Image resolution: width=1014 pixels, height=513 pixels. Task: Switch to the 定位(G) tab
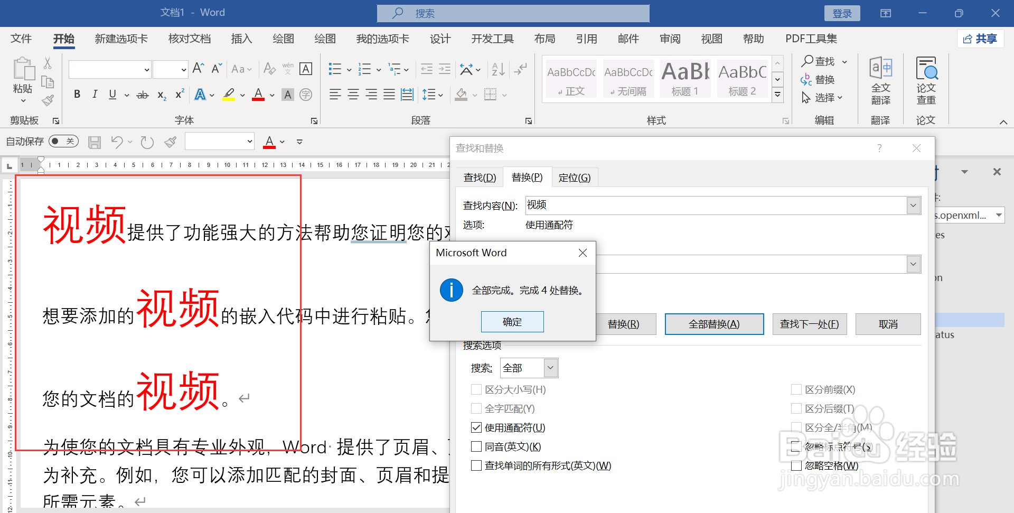(x=575, y=178)
